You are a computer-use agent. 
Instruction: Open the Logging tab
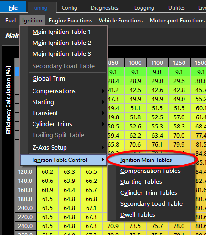click(144, 8)
